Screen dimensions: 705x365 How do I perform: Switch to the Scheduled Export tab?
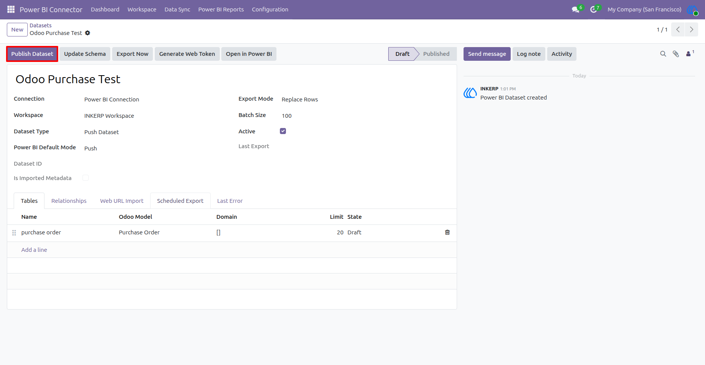[180, 201]
